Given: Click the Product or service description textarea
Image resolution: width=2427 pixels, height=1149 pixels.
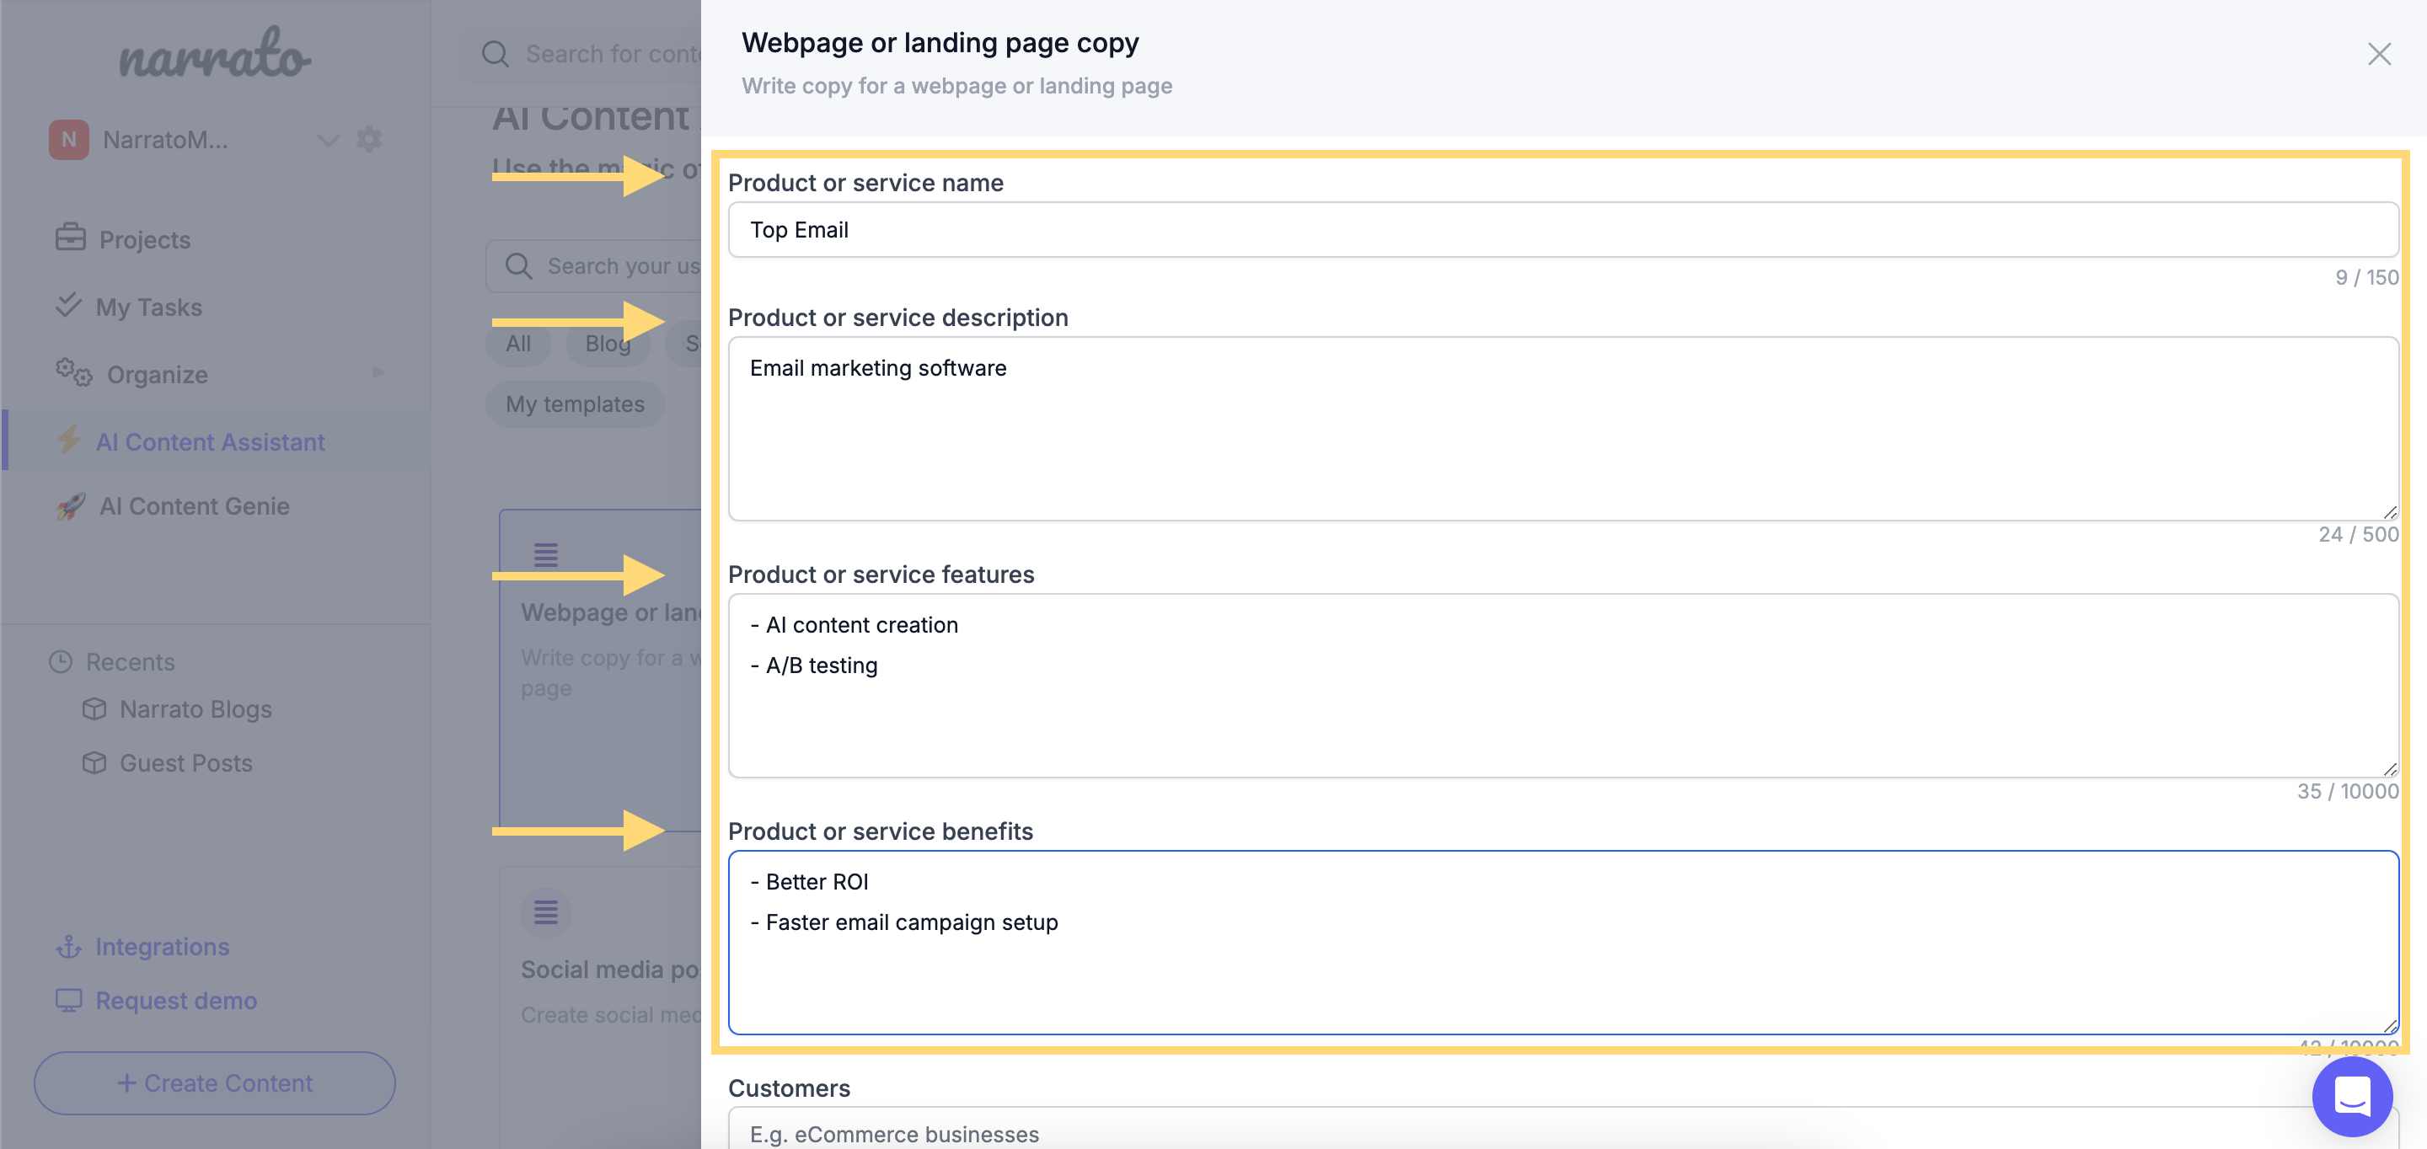Looking at the screenshot, I should click(1562, 429).
